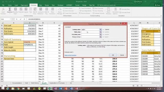Confirm entry with formula bar checkmark
Viewport: 164px width, 92px height.
20,19
